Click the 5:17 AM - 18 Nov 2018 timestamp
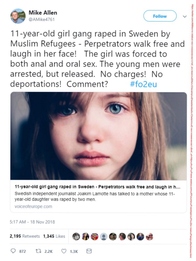Screen dimensions: 196x261 [32, 222]
